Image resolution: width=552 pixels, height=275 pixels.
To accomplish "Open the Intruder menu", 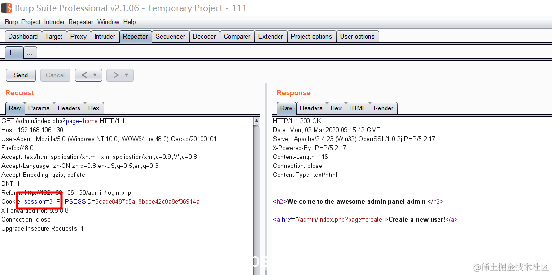I will click(54, 22).
